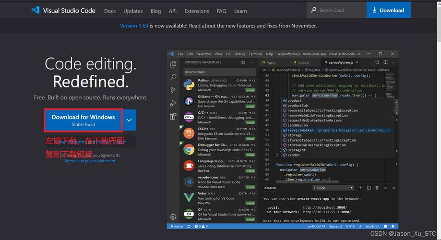The height and width of the screenshot is (240, 441).
Task: Open the FAQ navigation link
Action: coord(221,11)
